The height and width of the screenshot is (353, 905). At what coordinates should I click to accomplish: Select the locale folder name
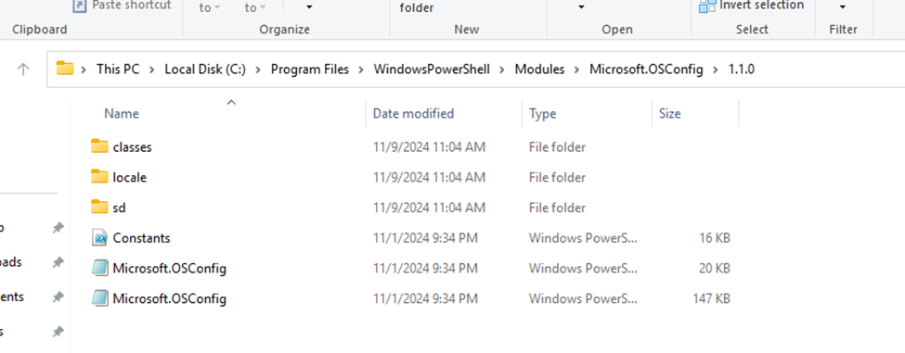point(130,177)
